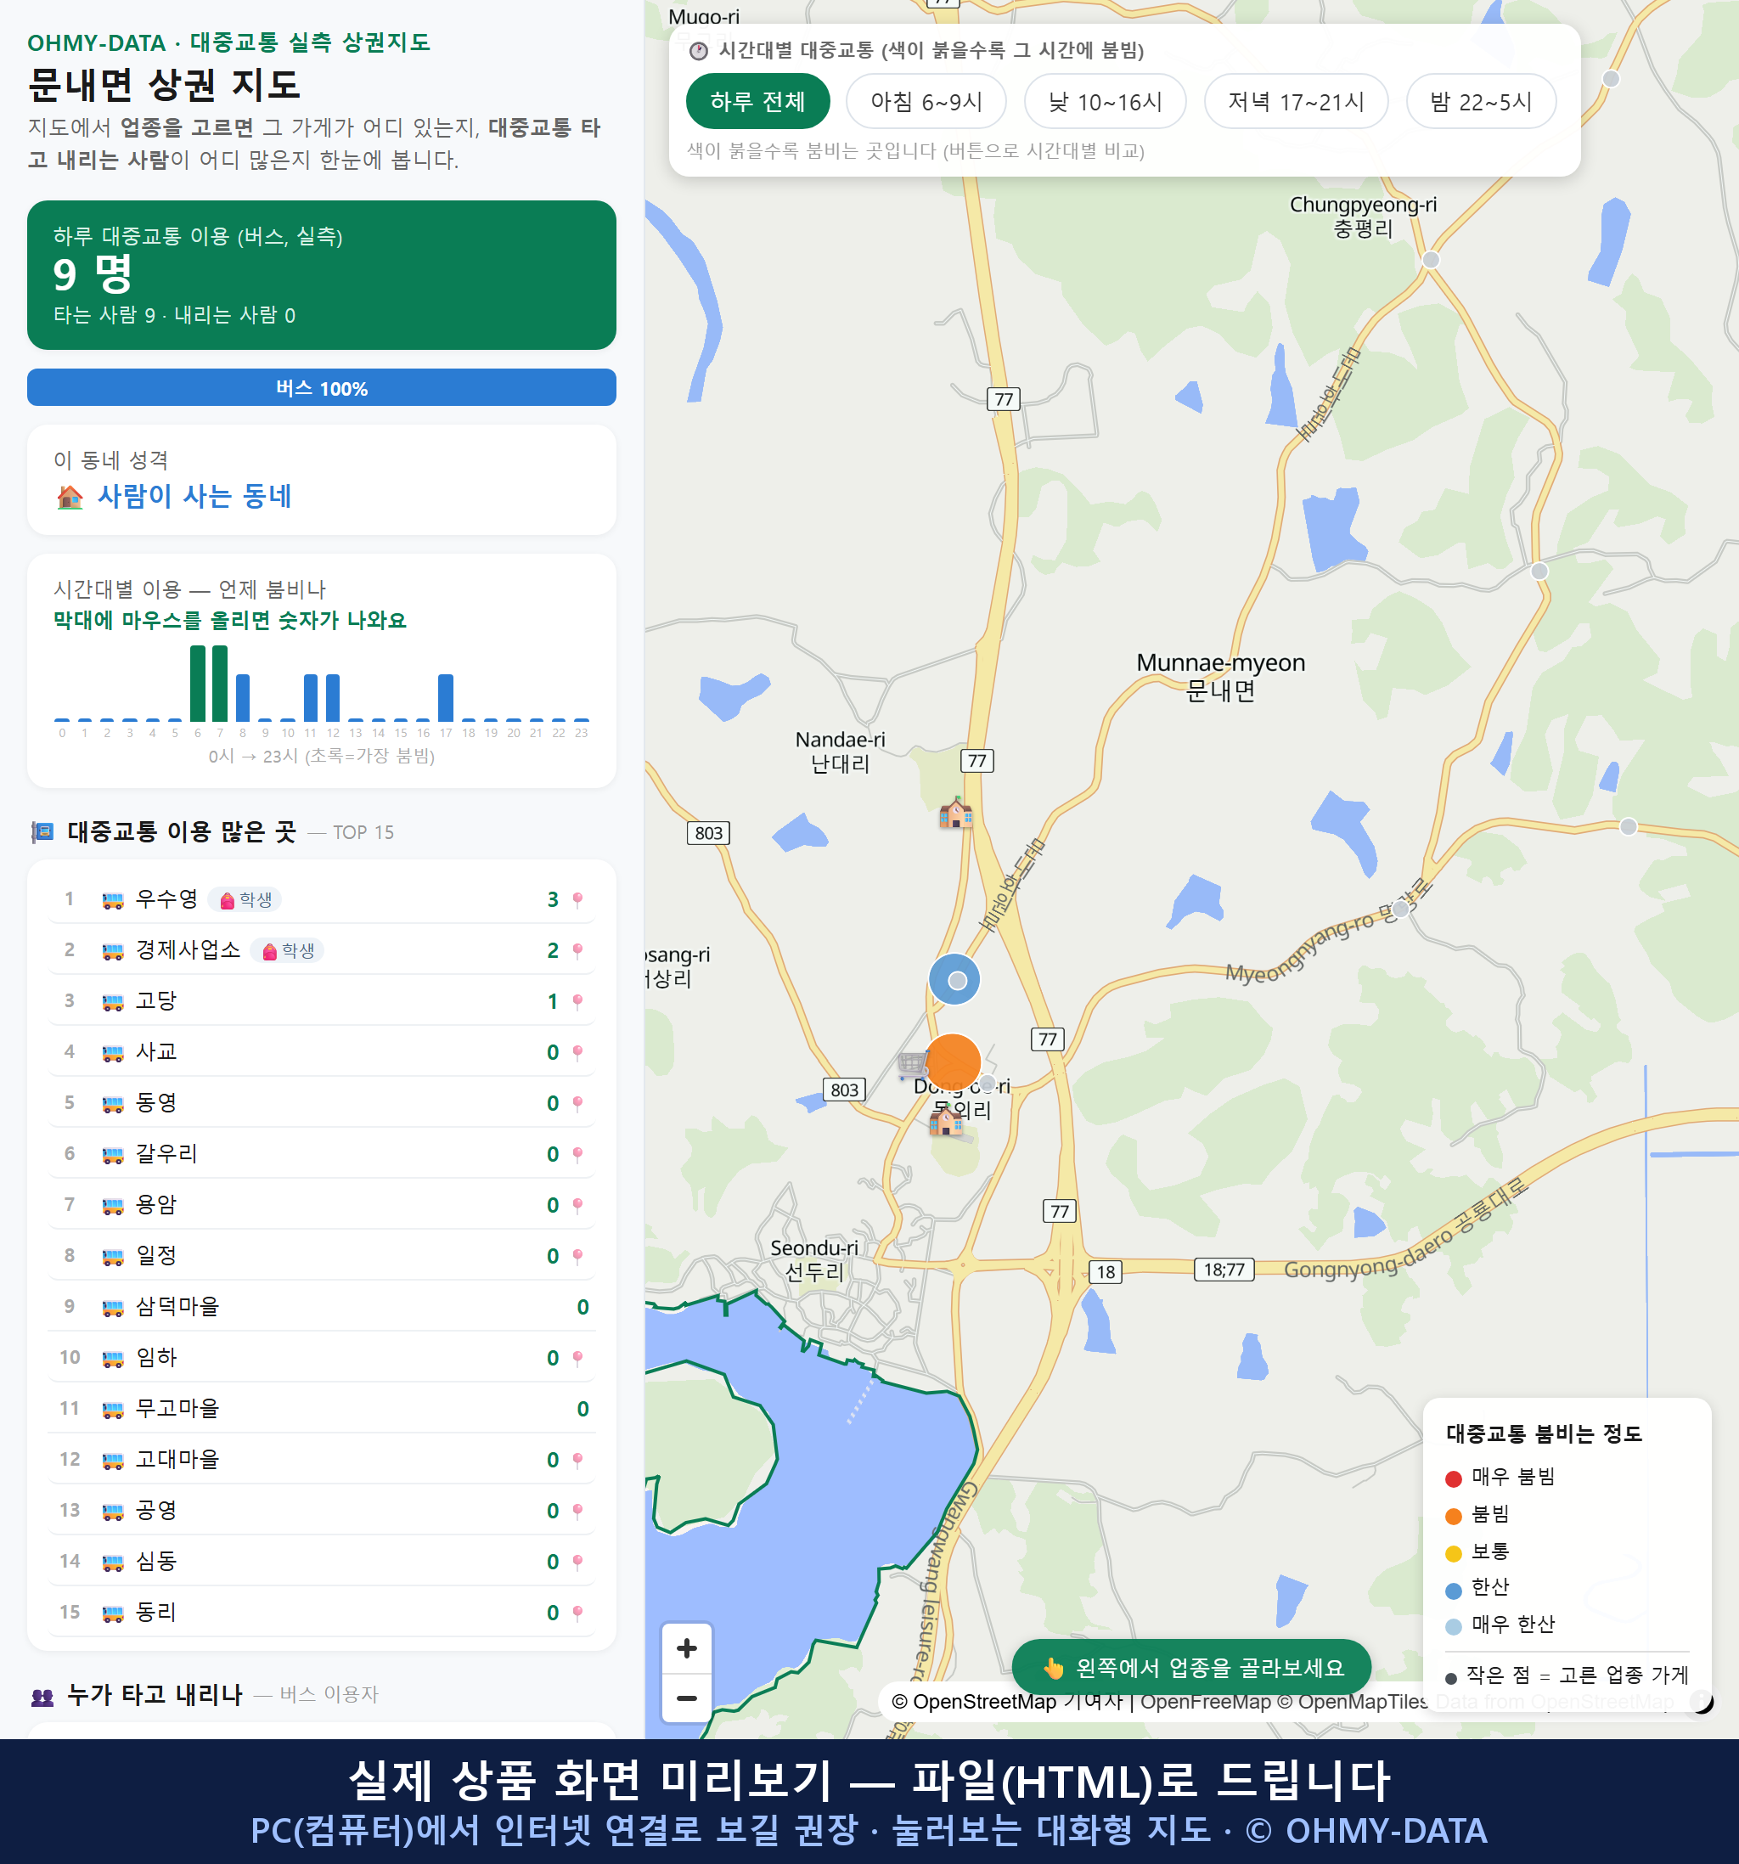Screen dimensions: 1739x1864
Task: Select the 일정 list row name
Action: [x=155, y=1255]
